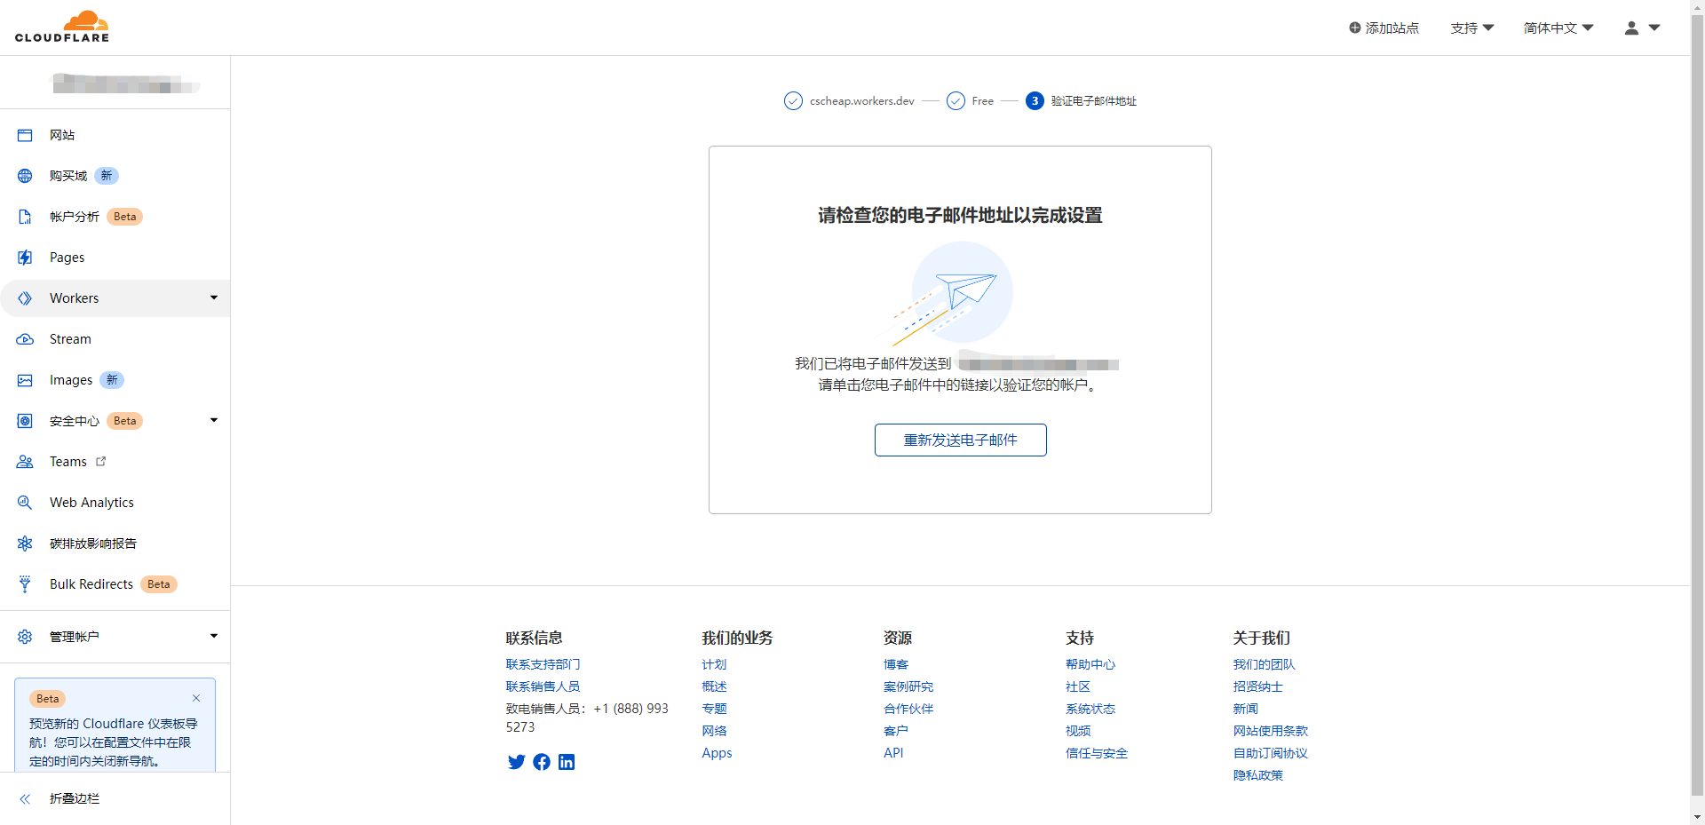Image resolution: width=1705 pixels, height=825 pixels.
Task: Open 系统状态 footer link
Action: pos(1090,709)
